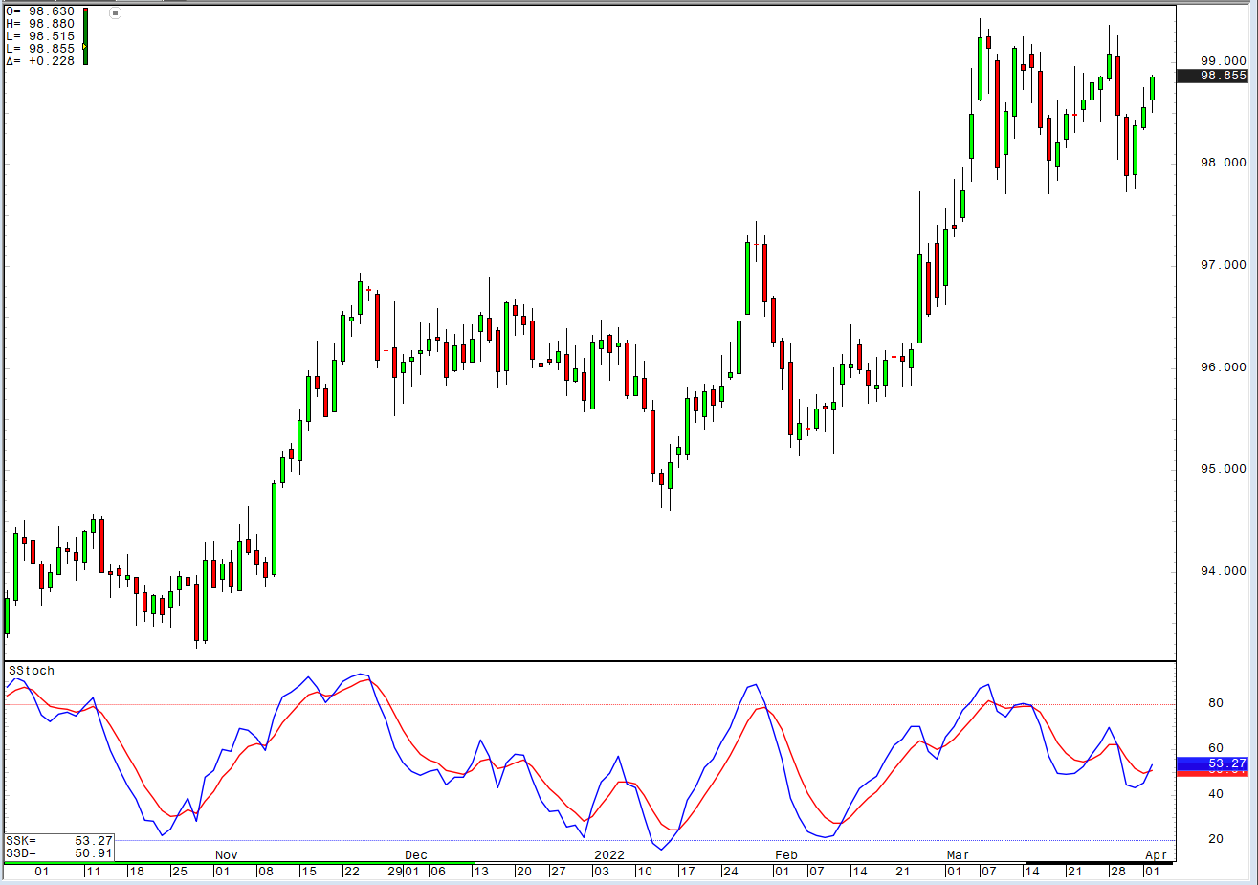Click the Dec month label on time axis
Viewport: 1258px width, 885px height.
click(x=415, y=855)
